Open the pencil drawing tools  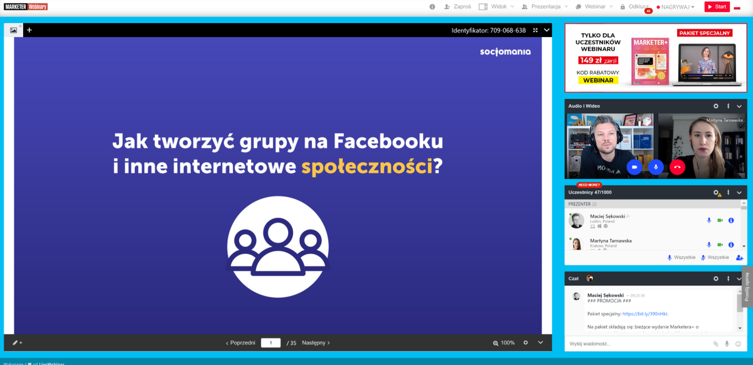pyautogui.click(x=17, y=343)
